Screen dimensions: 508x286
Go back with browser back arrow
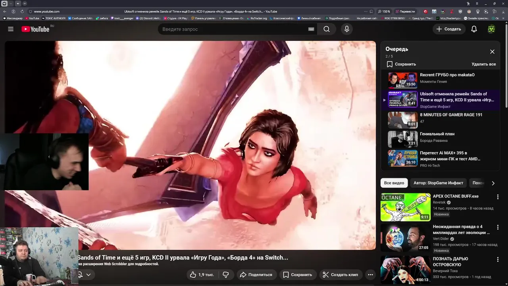tap(5, 12)
